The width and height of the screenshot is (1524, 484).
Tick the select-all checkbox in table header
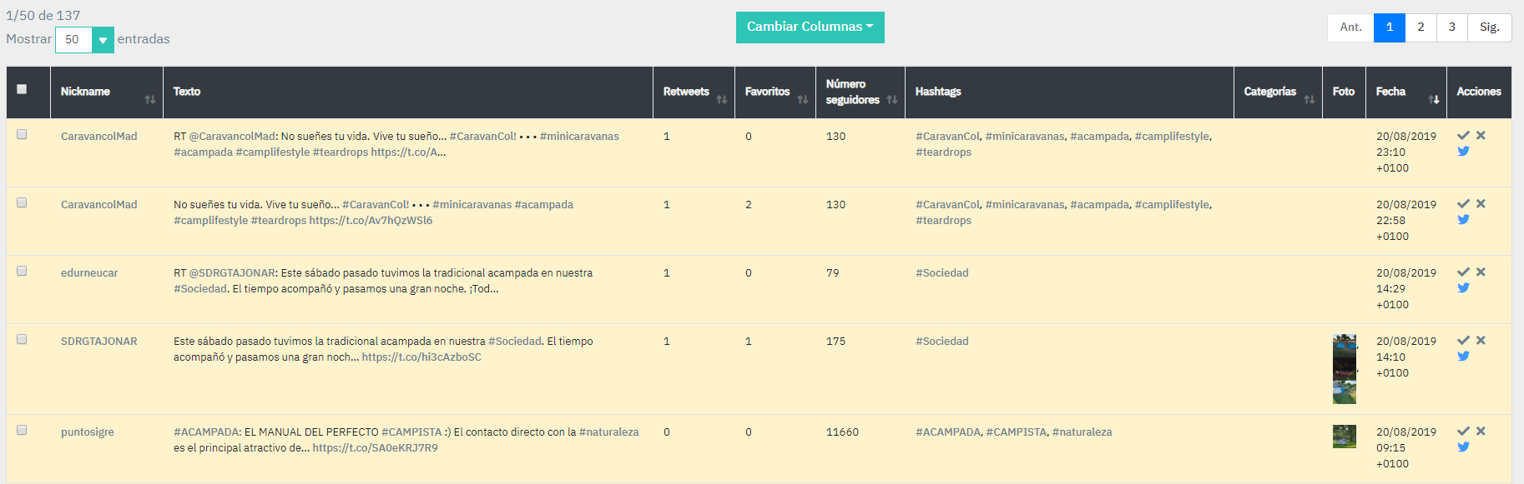(22, 89)
